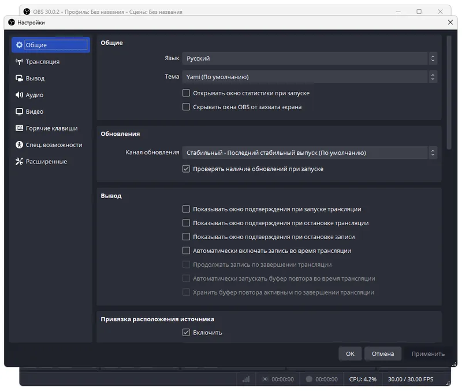Click the OBS logo in main window title

click(x=27, y=12)
